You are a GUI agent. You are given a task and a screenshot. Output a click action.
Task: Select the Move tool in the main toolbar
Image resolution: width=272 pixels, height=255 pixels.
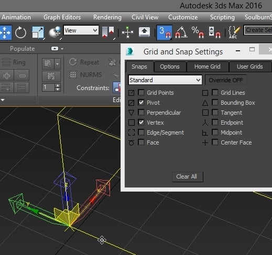[x=5, y=32]
